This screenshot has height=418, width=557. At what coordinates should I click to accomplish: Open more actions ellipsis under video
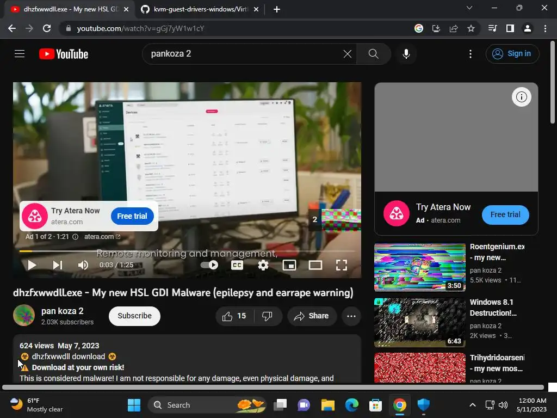pos(351,316)
